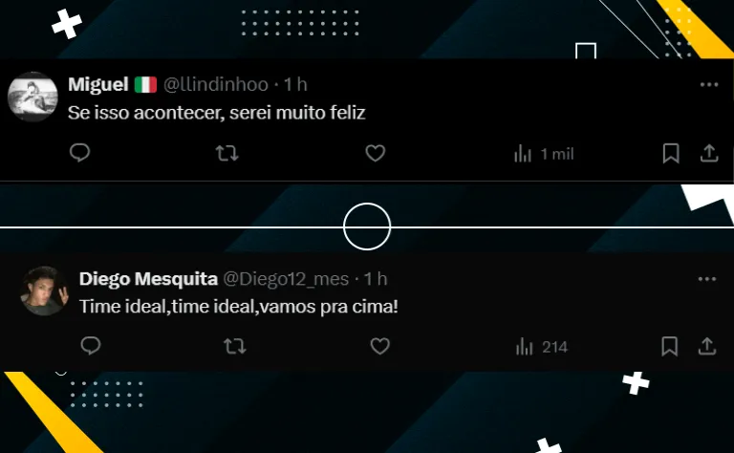This screenshot has height=453, width=734.
Task: Reply to Diego Mesquita's tweet
Action: click(91, 346)
